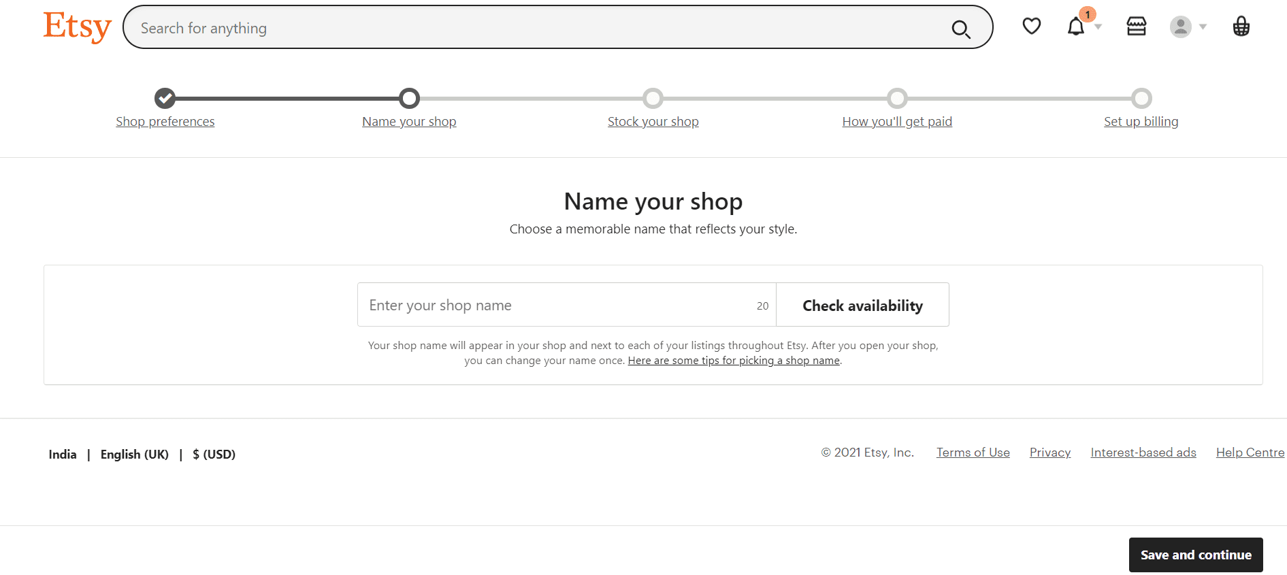The width and height of the screenshot is (1287, 575).
Task: Go to Shop preferences step
Action: [165, 122]
